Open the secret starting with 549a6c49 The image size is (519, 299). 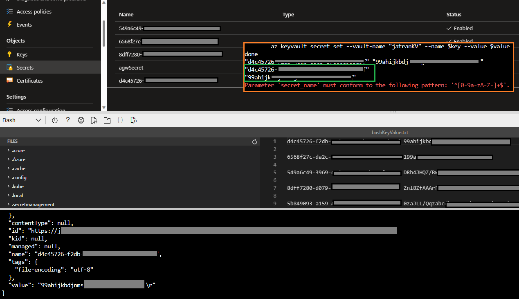click(169, 28)
